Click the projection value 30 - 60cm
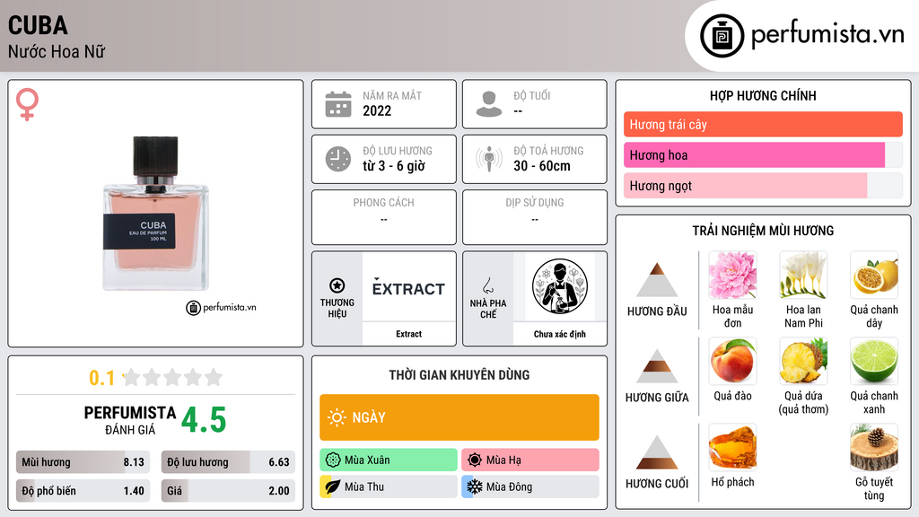 (542, 166)
